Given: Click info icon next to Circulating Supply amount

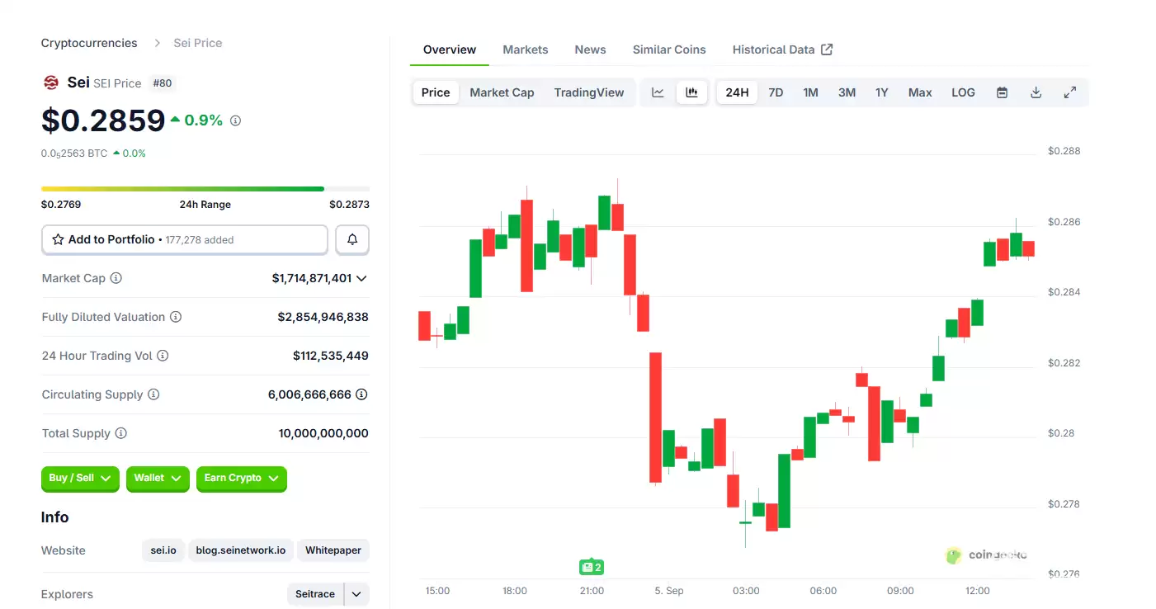Looking at the screenshot, I should point(361,394).
